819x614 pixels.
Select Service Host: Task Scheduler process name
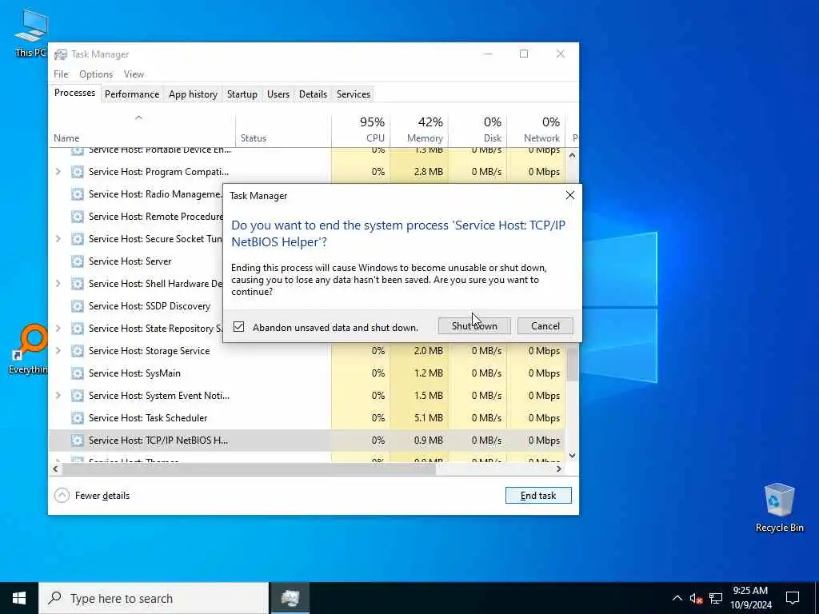tap(148, 418)
